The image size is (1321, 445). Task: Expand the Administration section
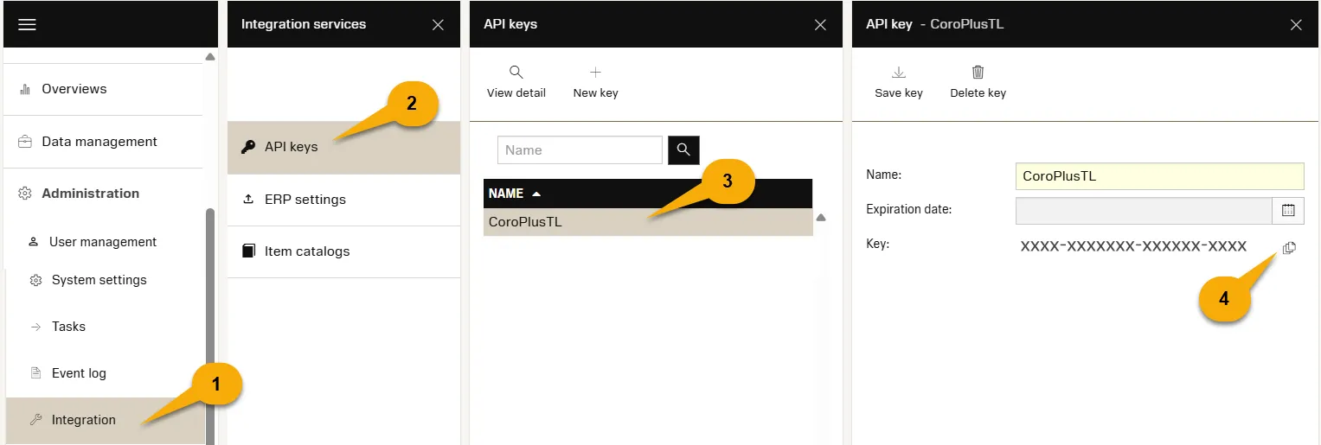coord(90,194)
